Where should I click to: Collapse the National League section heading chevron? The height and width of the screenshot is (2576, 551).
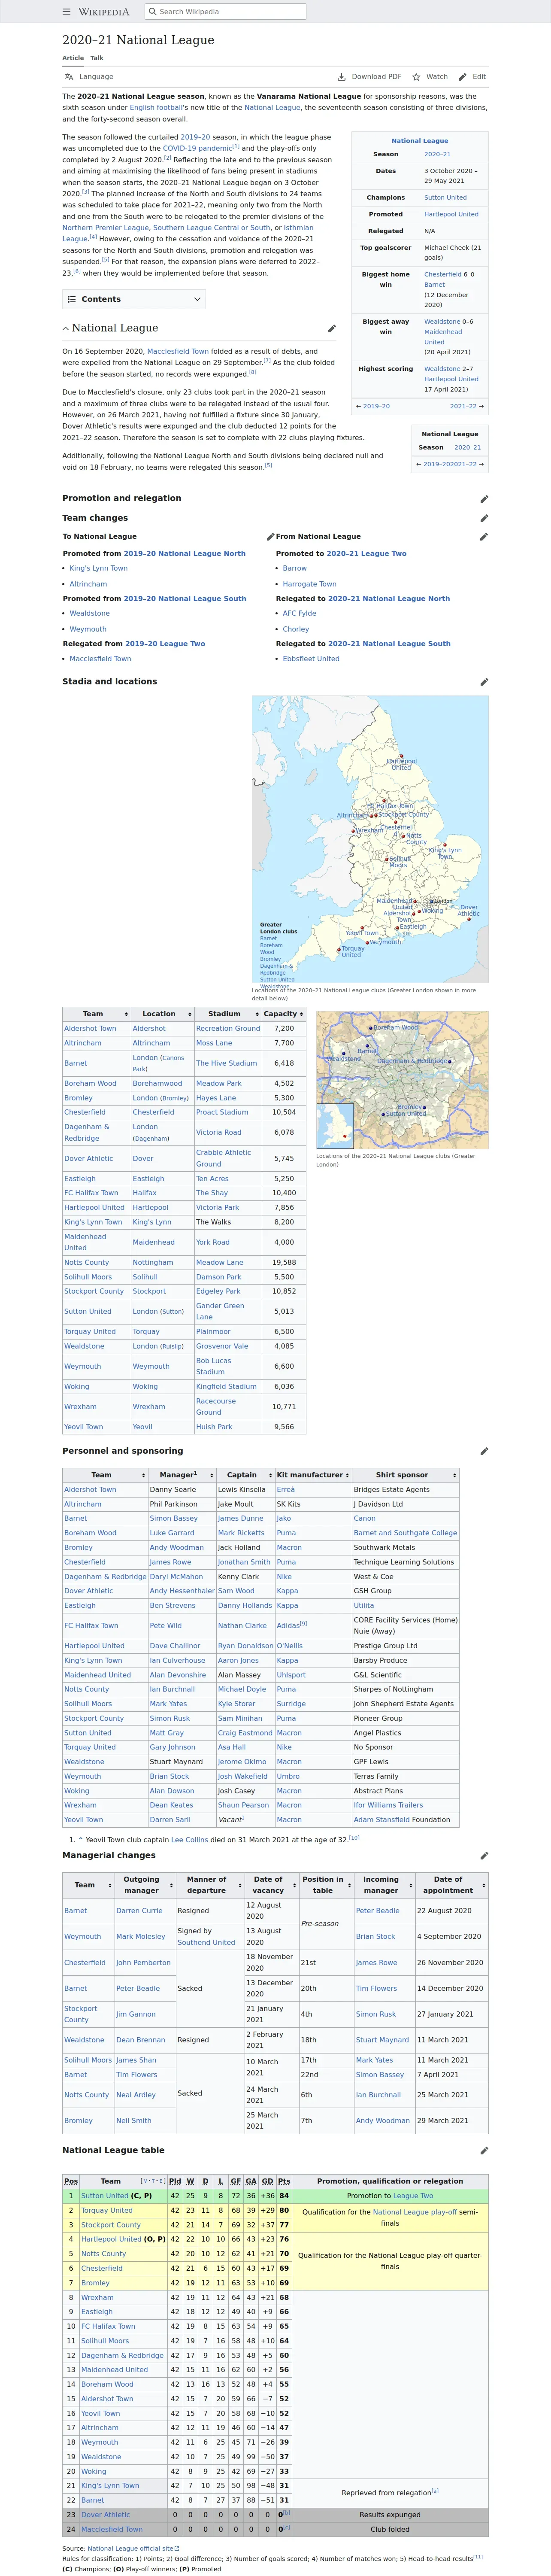coord(66,329)
